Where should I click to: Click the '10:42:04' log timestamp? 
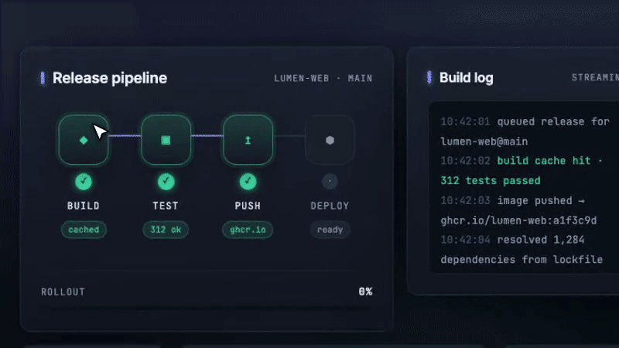466,240
